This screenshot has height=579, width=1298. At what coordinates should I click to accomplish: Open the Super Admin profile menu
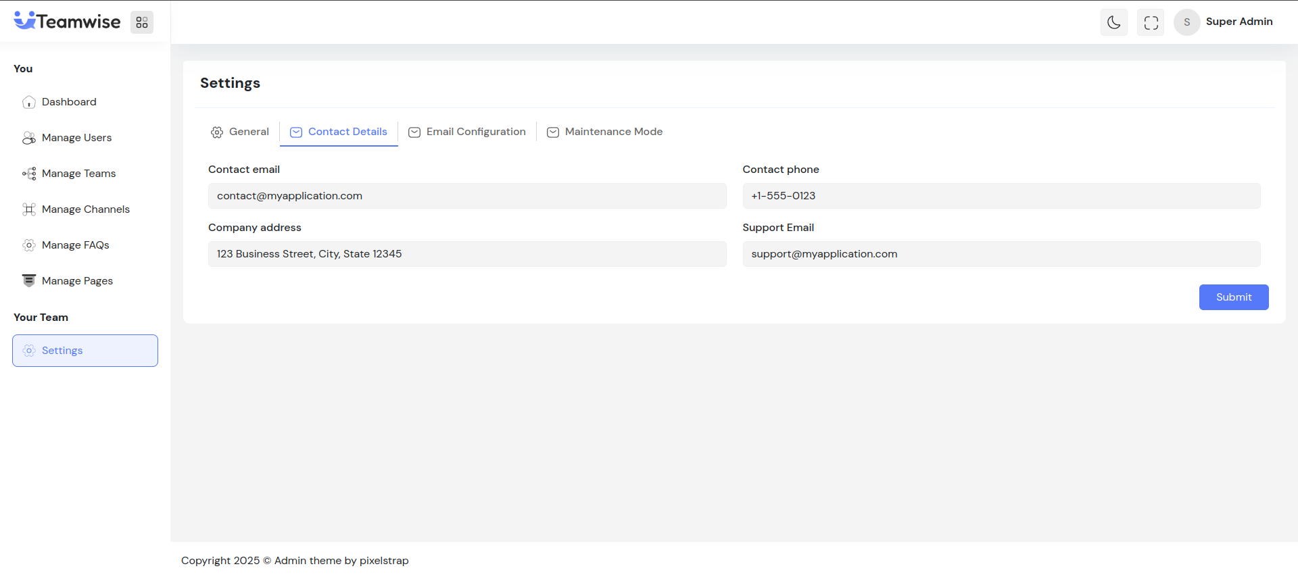click(x=1224, y=22)
